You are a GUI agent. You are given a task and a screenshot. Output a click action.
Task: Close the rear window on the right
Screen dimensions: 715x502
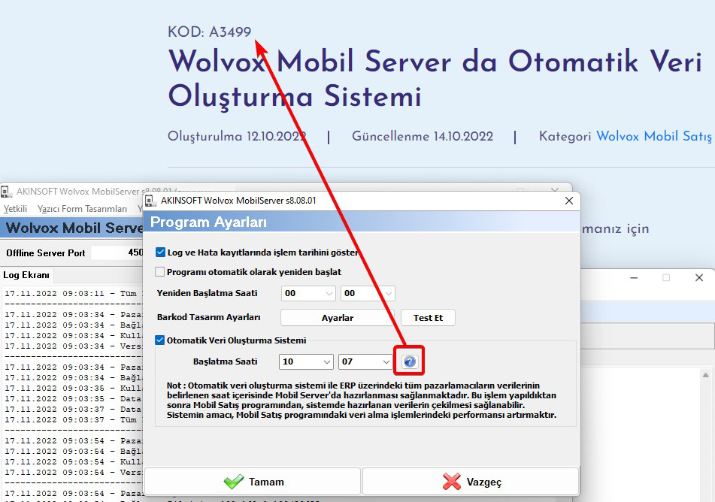699,277
